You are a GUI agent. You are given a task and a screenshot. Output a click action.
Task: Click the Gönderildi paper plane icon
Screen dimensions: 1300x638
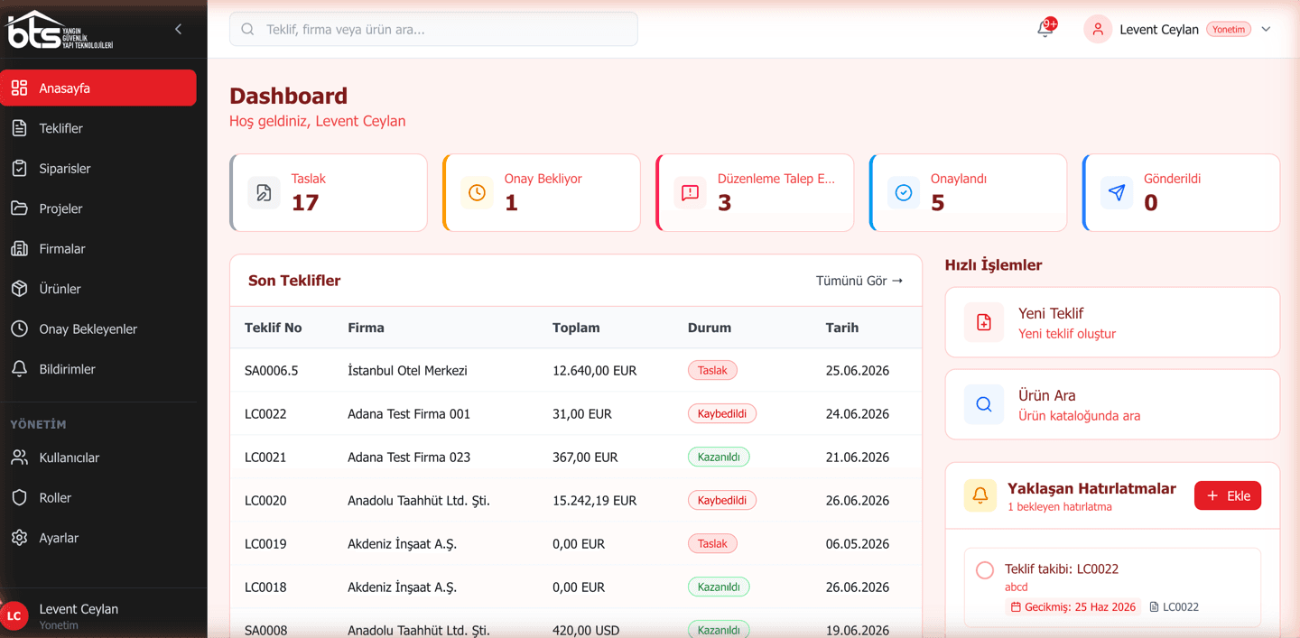pyautogui.click(x=1117, y=192)
